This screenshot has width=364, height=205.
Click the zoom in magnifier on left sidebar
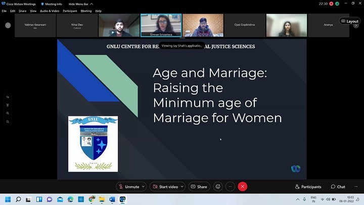point(8,114)
